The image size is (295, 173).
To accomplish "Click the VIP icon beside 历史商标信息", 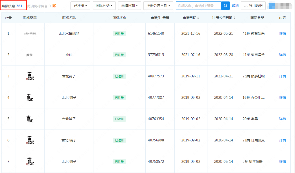I will click(x=54, y=6).
